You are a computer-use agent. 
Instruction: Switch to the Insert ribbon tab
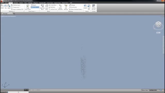(11, 3)
